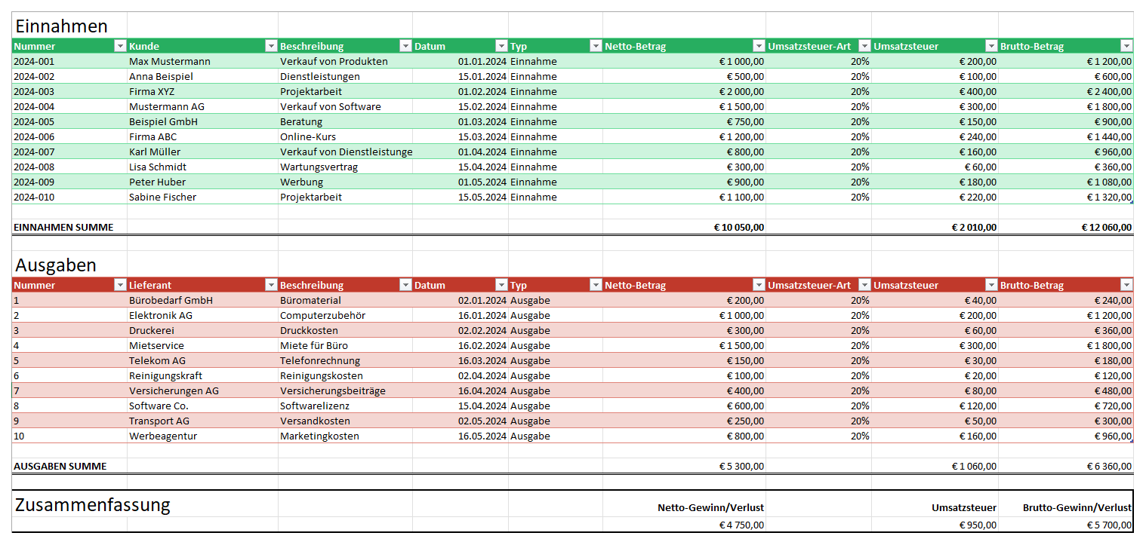
Task: Open Umsatzsteuer filter dropdown in Einnahmen header
Action: pyautogui.click(x=991, y=47)
